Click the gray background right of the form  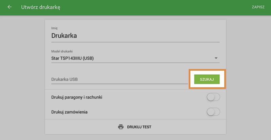click(249, 78)
